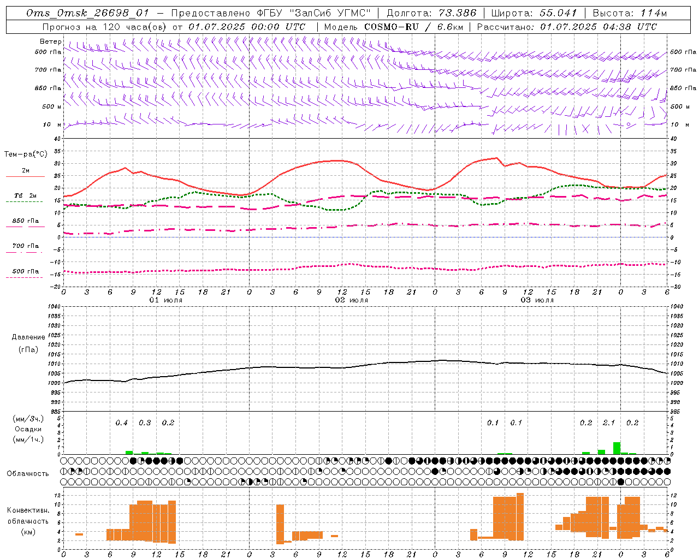Click the Ветер panel label
This screenshot has width=699, height=559.
click(x=50, y=41)
